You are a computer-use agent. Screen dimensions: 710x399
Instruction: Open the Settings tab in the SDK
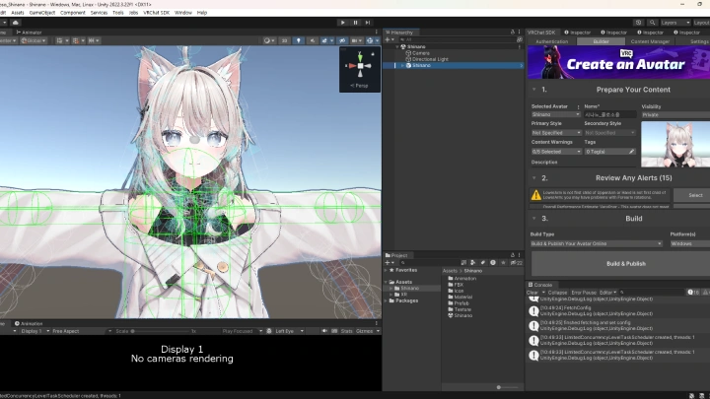coord(699,41)
